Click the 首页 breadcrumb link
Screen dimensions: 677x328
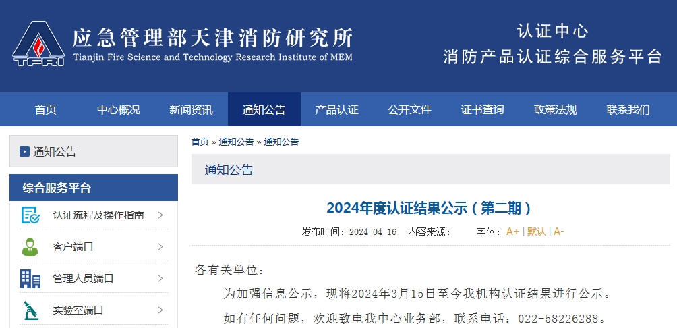click(200, 142)
